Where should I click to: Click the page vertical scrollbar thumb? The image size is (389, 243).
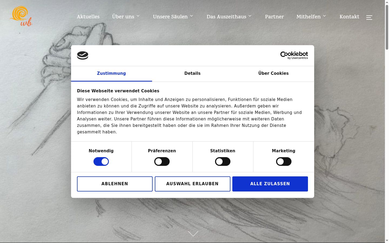387,27
